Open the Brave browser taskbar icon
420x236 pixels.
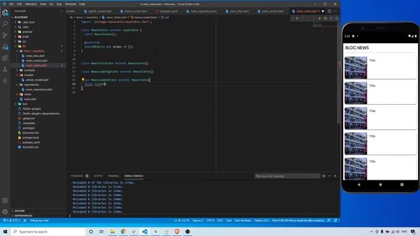177,231
